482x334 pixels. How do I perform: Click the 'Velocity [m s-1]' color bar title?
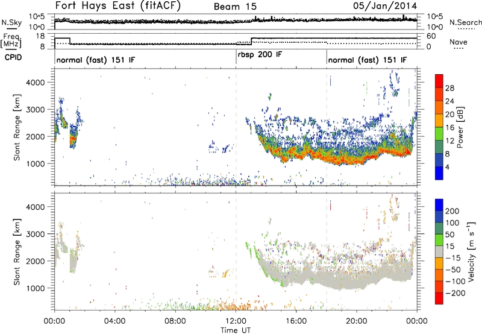pyautogui.click(x=471, y=251)
